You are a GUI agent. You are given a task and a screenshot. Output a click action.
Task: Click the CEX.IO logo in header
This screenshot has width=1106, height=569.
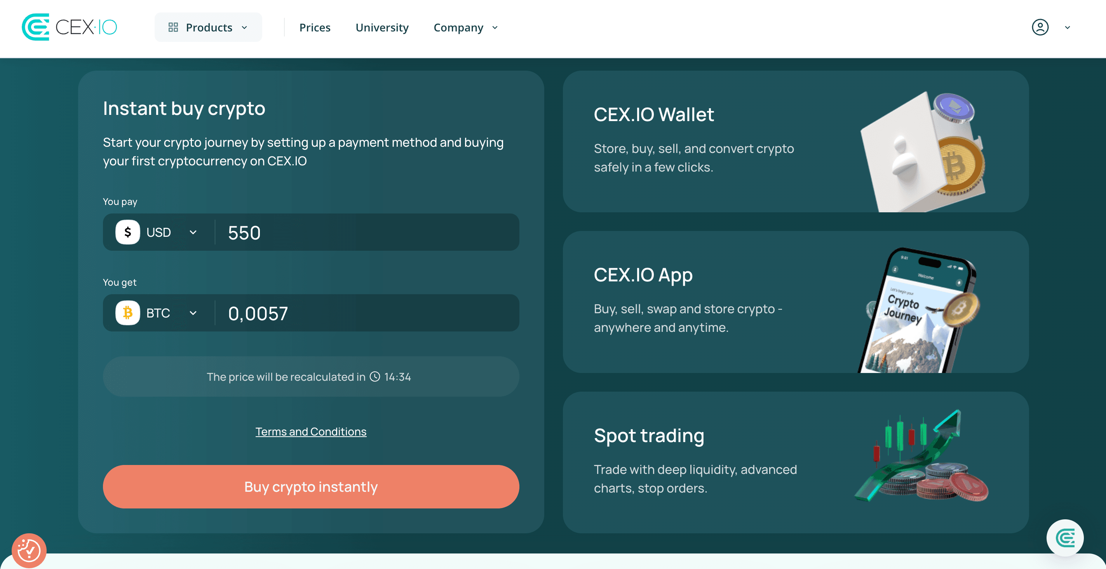pos(70,27)
